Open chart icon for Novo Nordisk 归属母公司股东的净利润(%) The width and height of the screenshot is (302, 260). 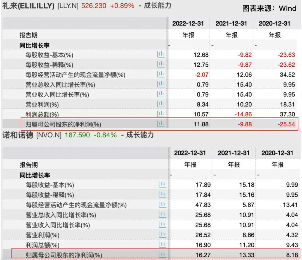point(162,254)
